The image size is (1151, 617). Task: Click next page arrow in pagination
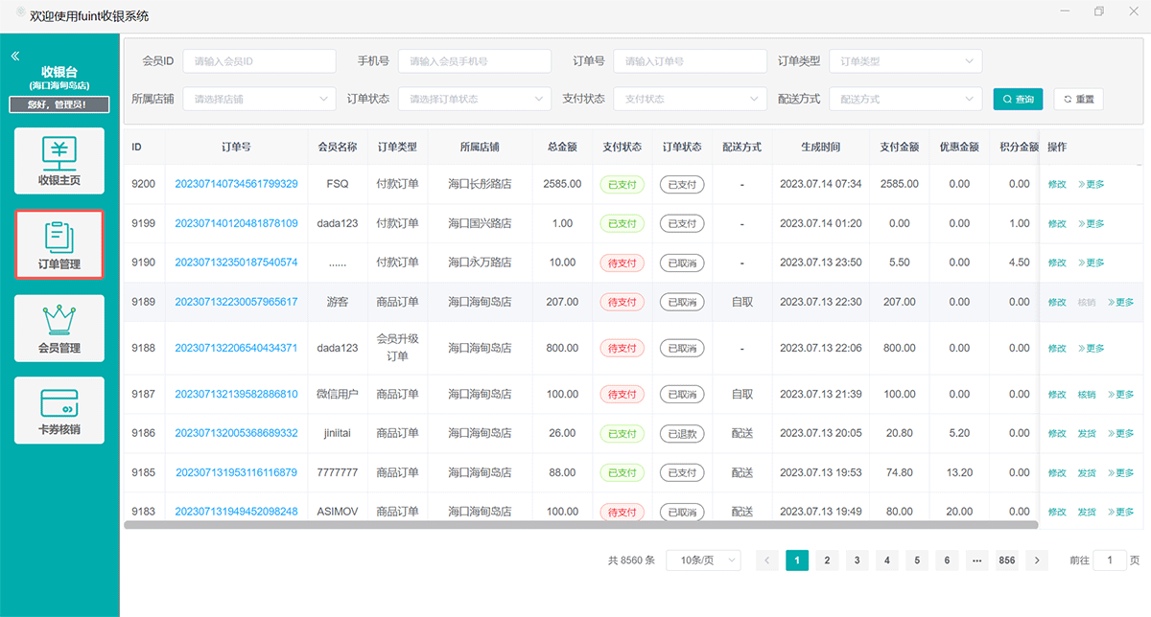tap(1036, 560)
